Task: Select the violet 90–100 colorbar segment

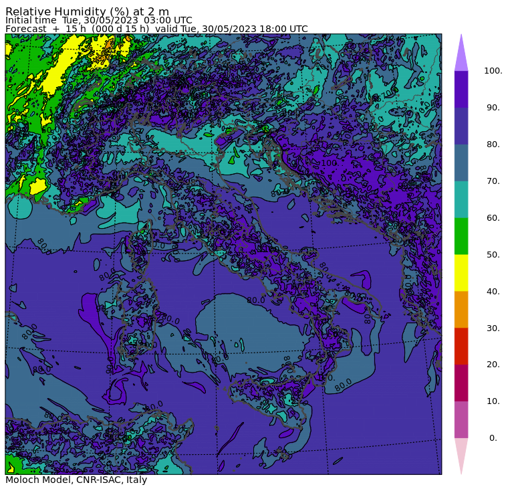Action: 461,89
